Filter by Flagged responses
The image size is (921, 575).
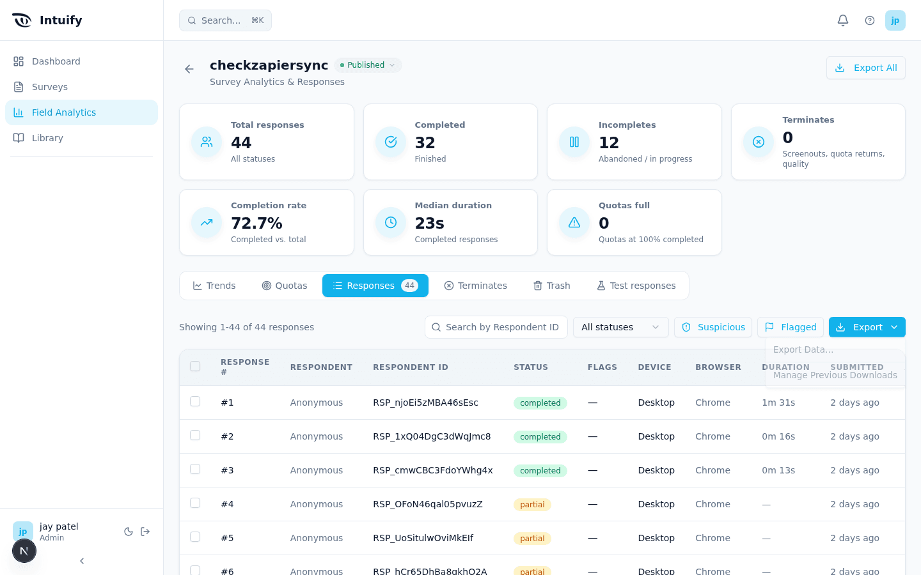tap(791, 327)
